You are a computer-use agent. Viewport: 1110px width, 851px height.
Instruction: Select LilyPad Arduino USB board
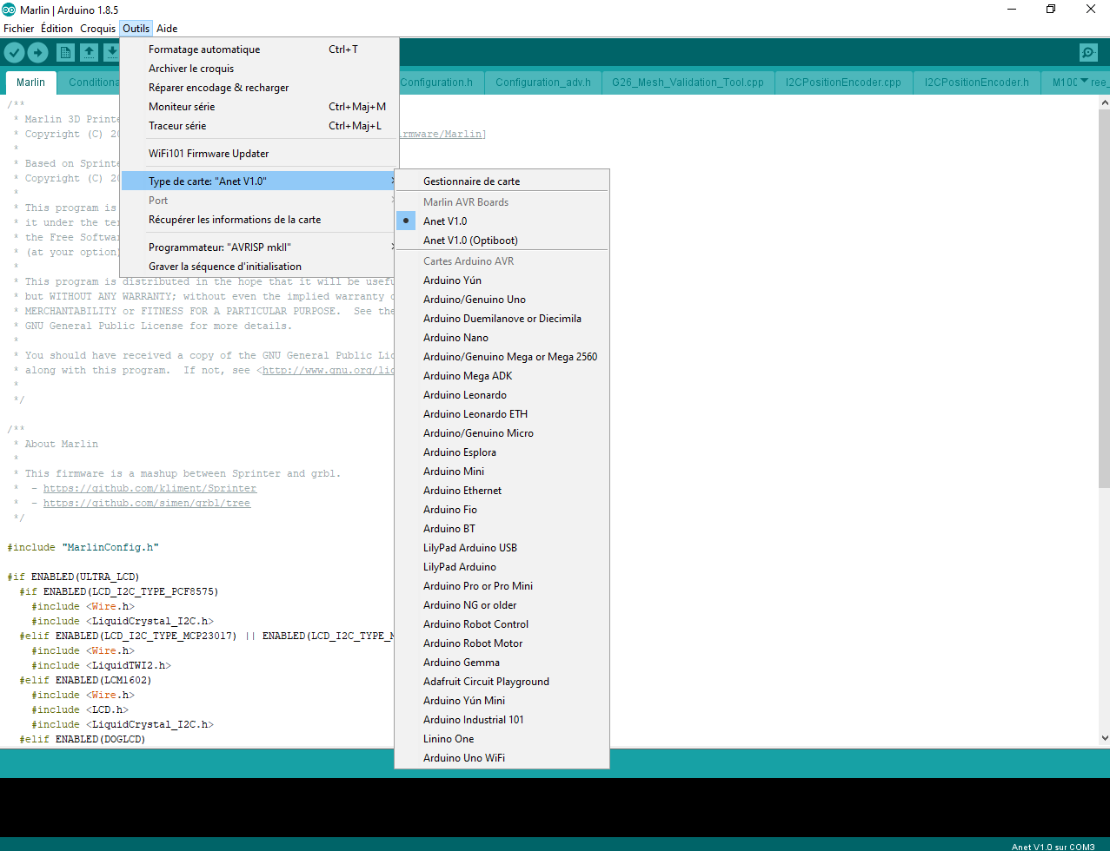(x=502, y=548)
